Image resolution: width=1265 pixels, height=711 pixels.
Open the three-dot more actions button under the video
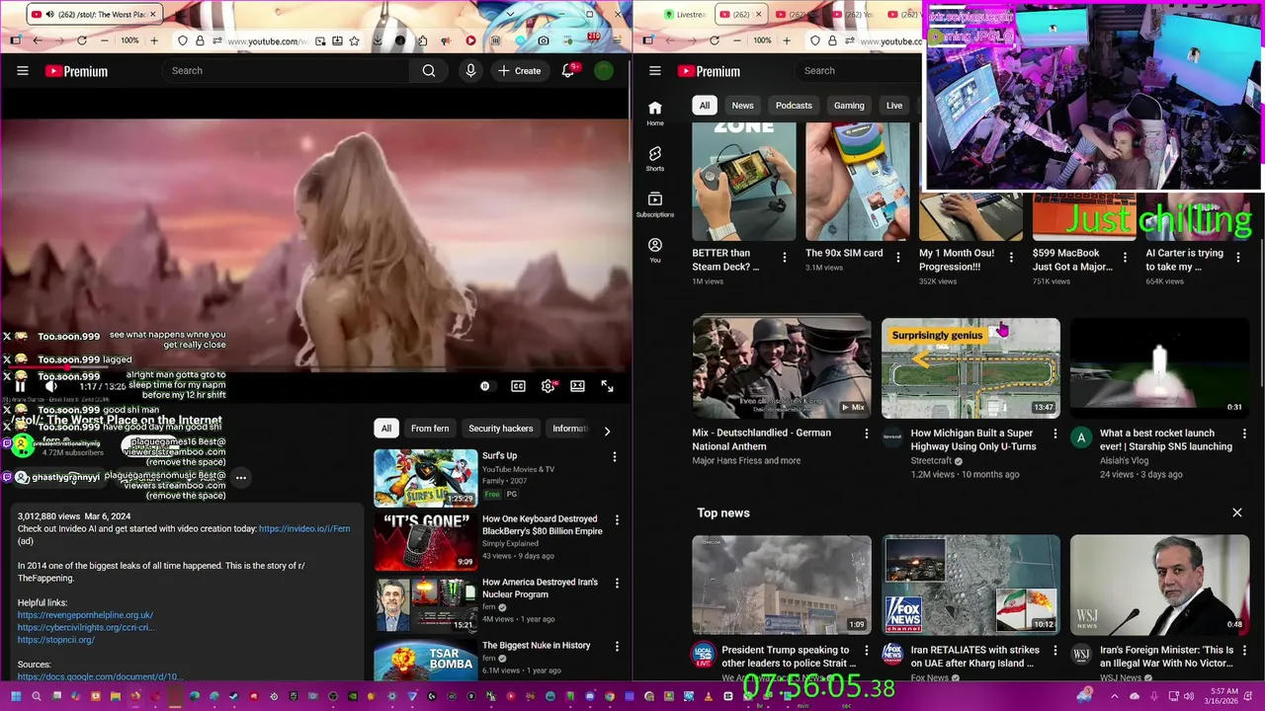point(240,478)
